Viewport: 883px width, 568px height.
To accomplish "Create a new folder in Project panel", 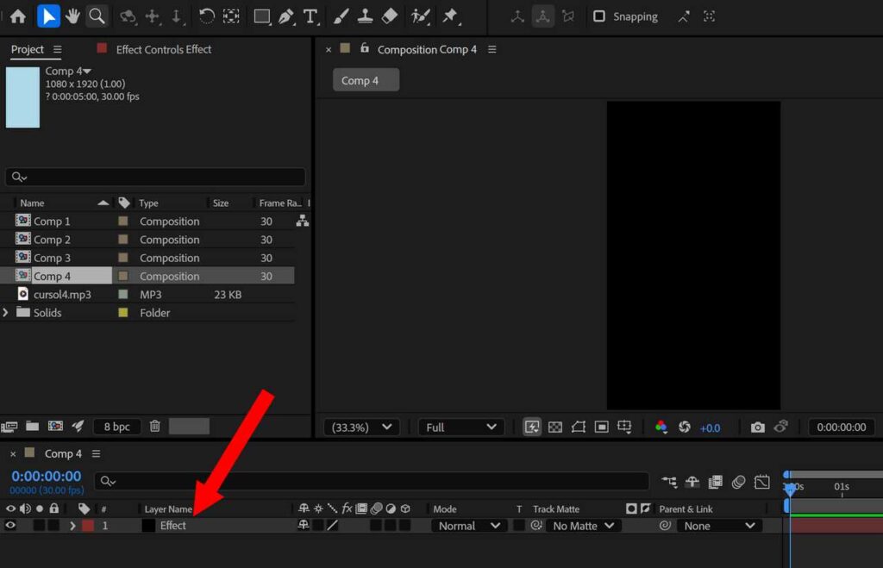I will 32,426.
